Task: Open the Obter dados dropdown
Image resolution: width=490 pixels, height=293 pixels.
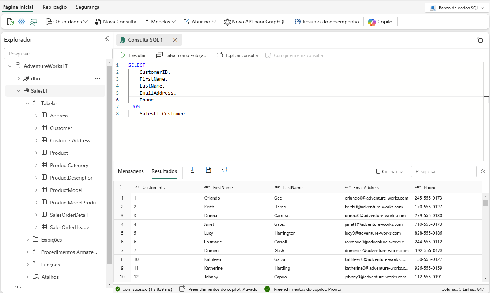Action: click(x=67, y=22)
